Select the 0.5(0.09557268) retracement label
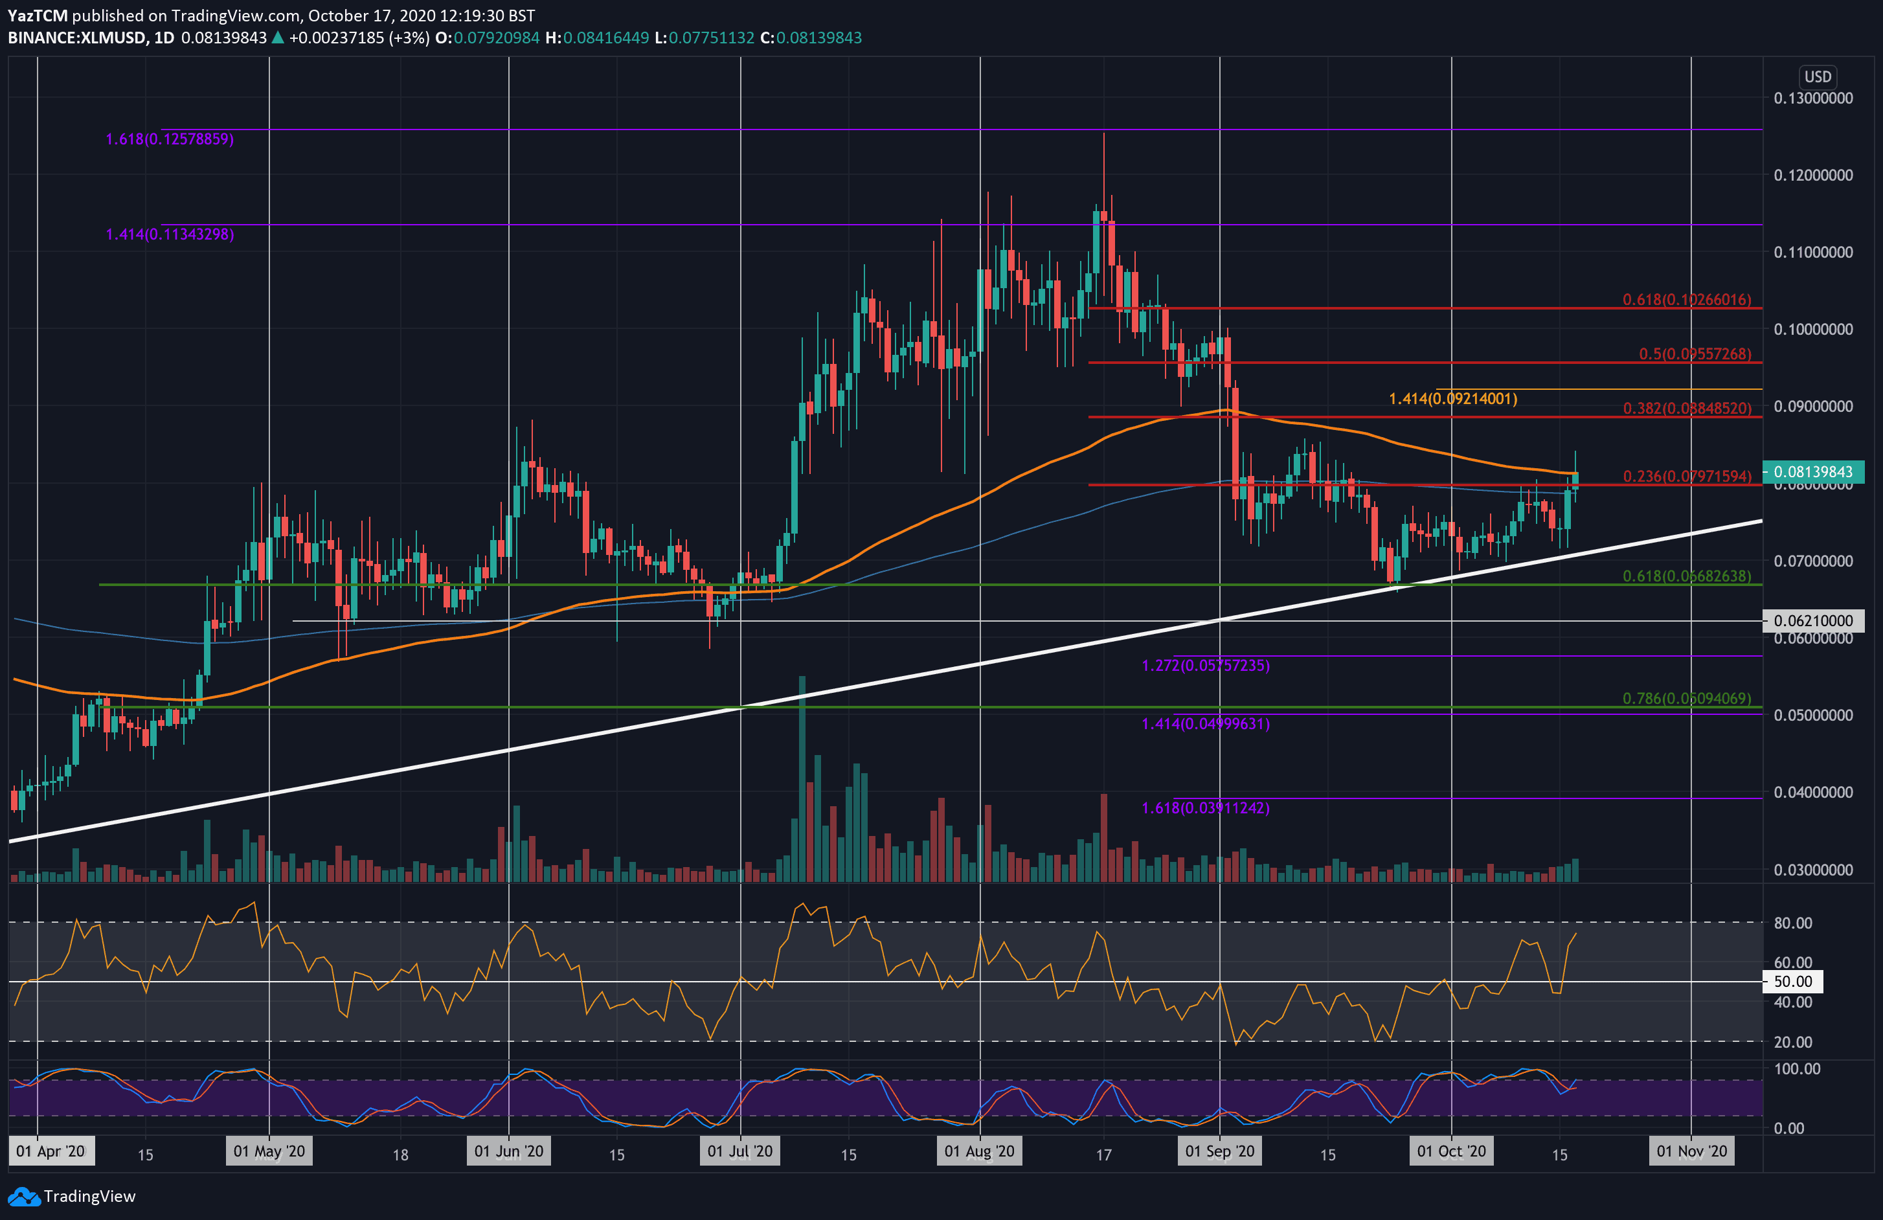Screen dimensions: 1883x1220 1695,354
